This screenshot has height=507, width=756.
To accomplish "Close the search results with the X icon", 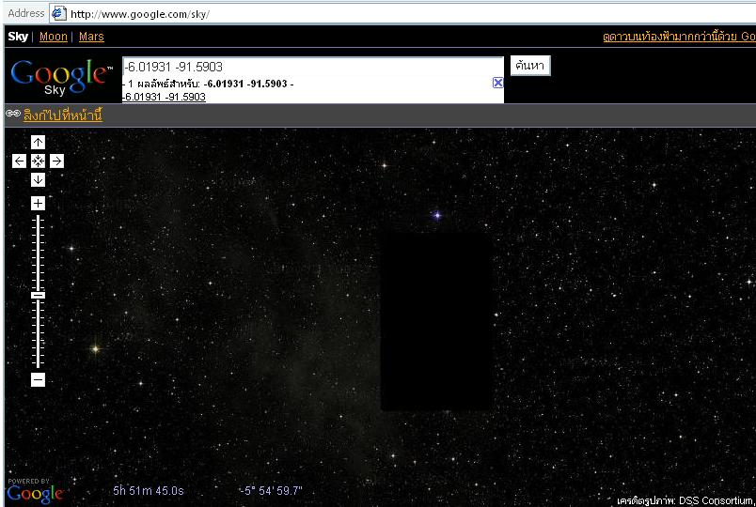I will (497, 83).
